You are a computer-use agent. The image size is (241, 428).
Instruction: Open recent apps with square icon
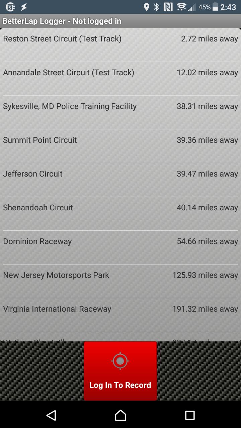(190, 415)
